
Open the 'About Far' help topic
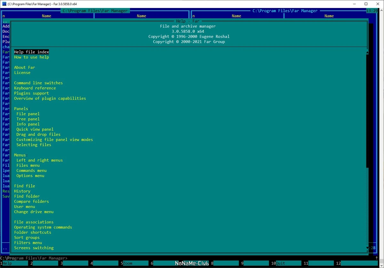pyautogui.click(x=24, y=67)
